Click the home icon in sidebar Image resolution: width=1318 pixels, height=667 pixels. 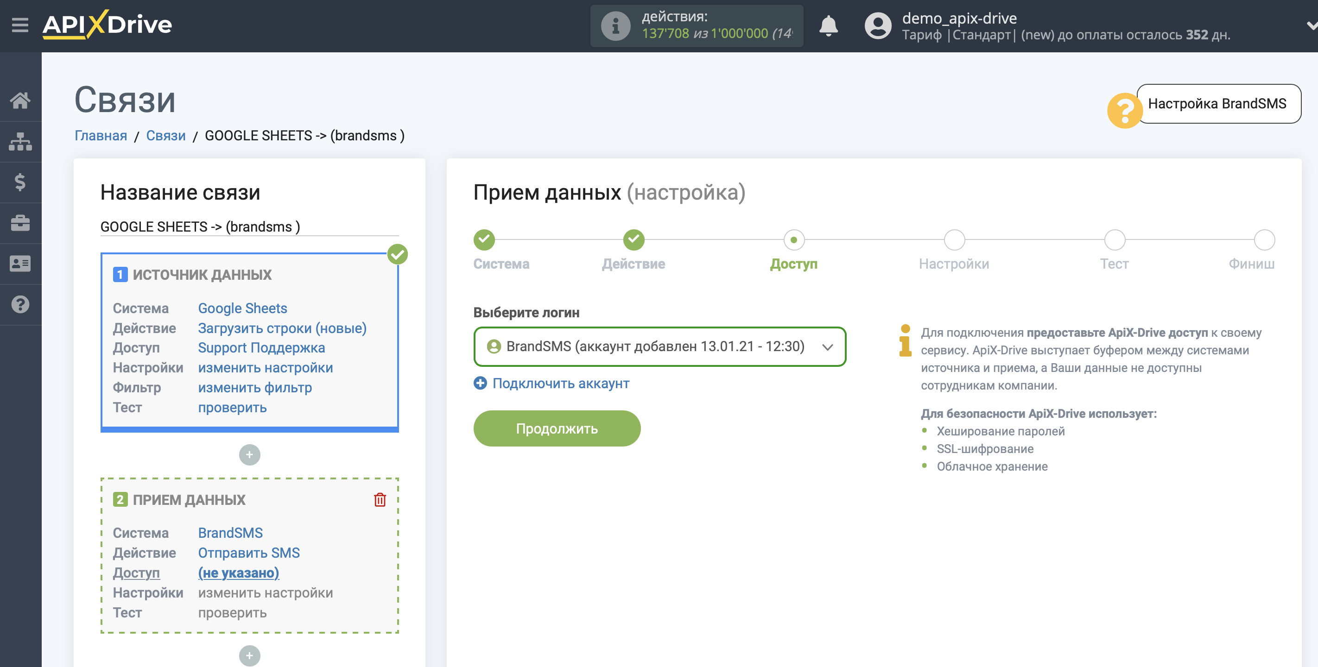click(x=20, y=100)
